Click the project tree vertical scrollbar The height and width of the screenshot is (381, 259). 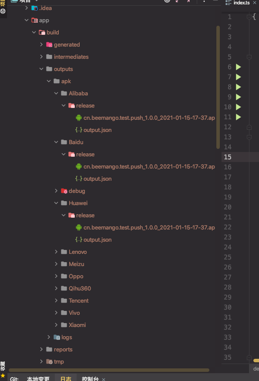(218, 87)
